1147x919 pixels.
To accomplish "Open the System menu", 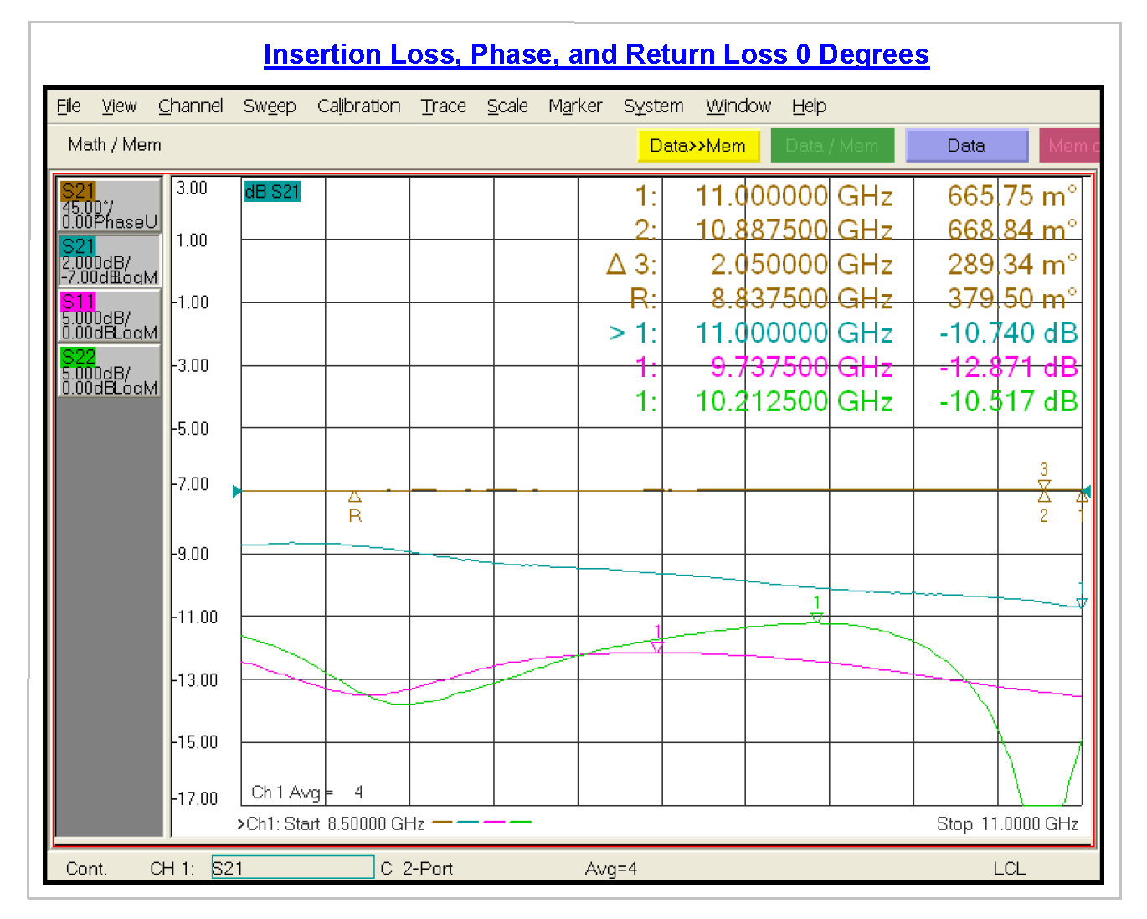I will (653, 106).
